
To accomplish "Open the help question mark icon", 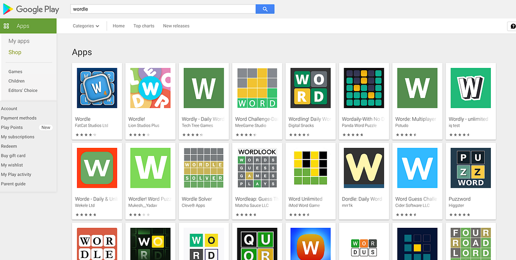I will [512, 26].
